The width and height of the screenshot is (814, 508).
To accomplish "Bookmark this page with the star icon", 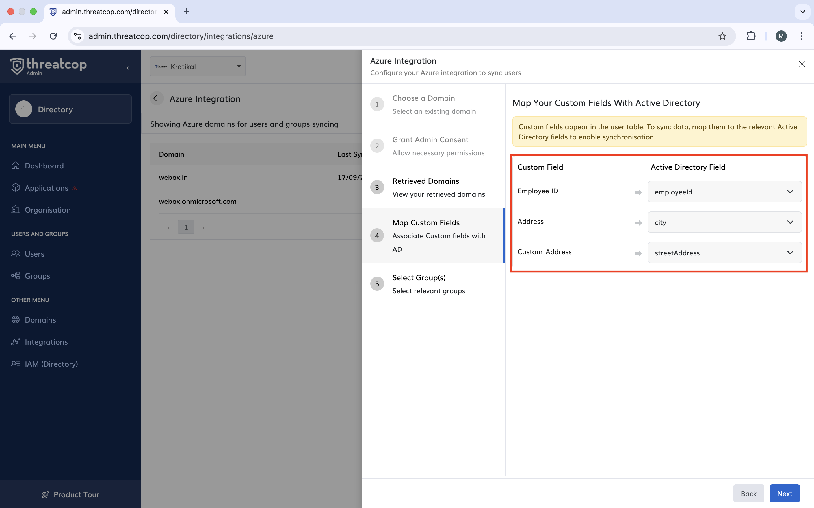I will pos(722,36).
